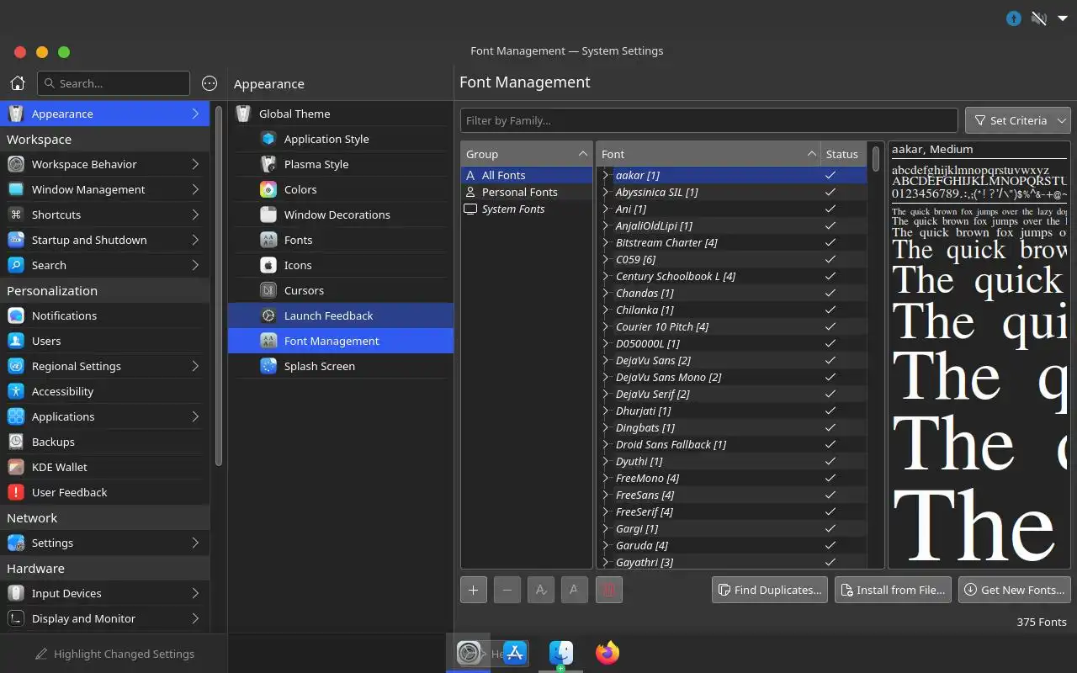Click the Regional Settings icon
This screenshot has width=1077, height=673.
click(15, 366)
